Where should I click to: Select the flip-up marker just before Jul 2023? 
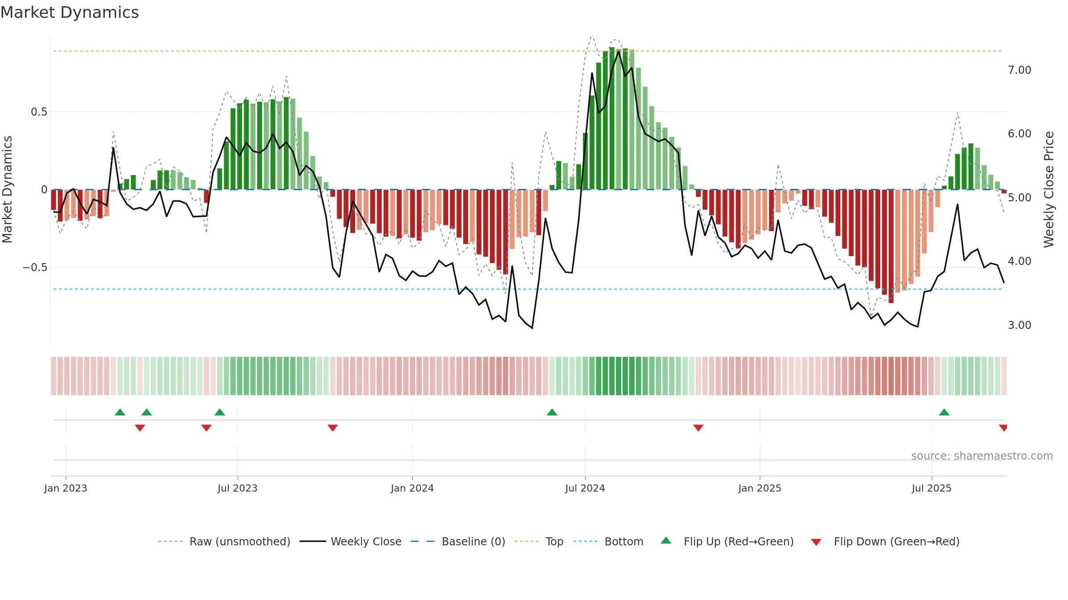[x=220, y=412]
